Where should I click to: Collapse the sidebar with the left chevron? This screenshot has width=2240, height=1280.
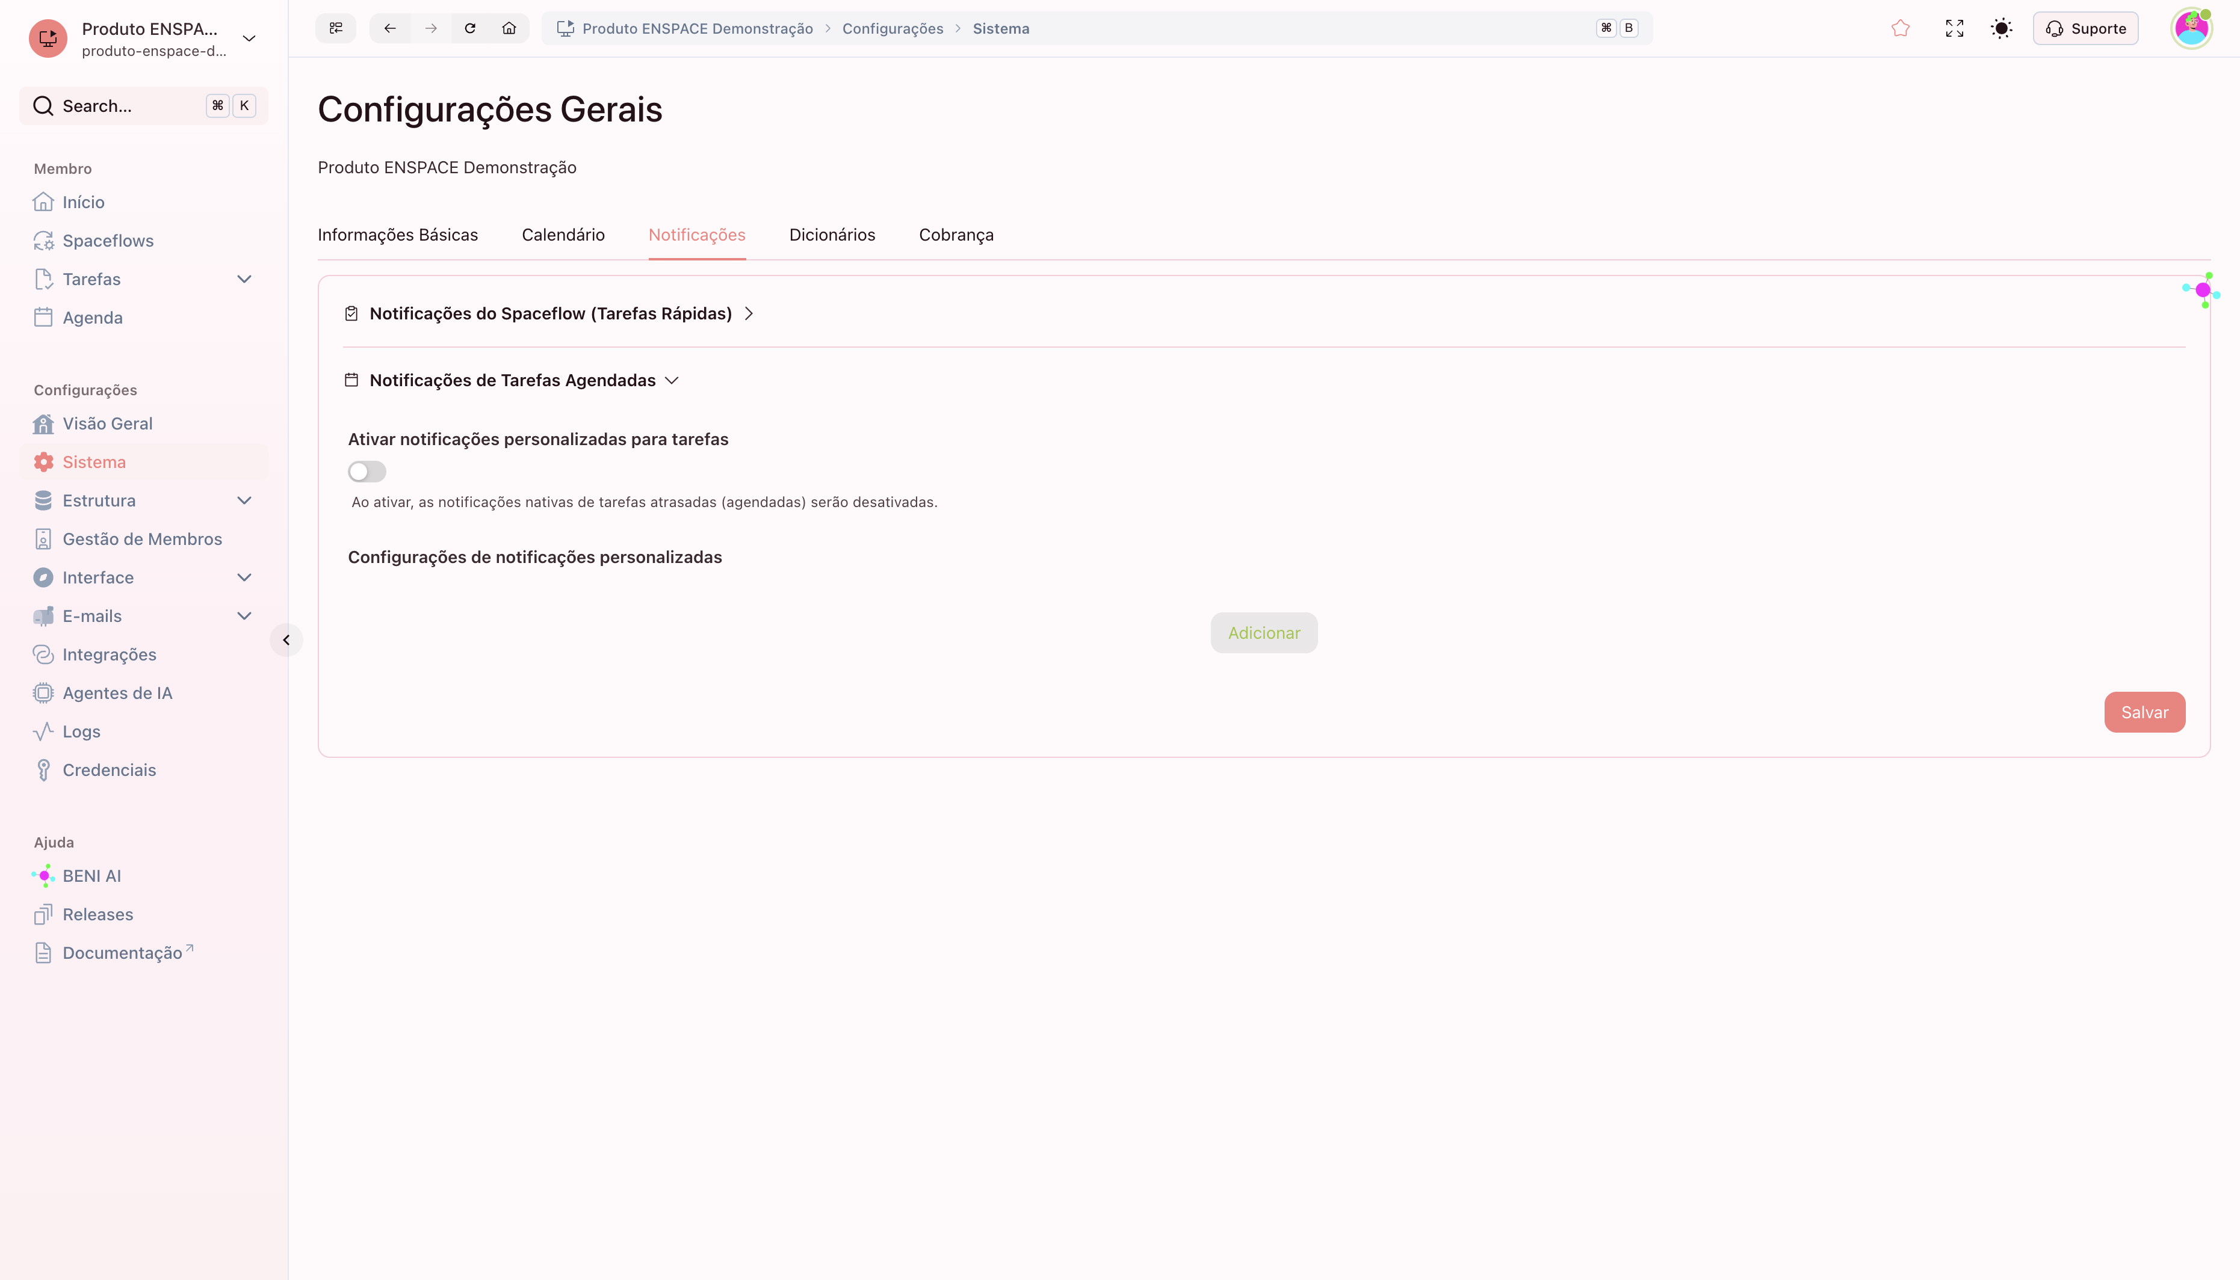coord(286,640)
